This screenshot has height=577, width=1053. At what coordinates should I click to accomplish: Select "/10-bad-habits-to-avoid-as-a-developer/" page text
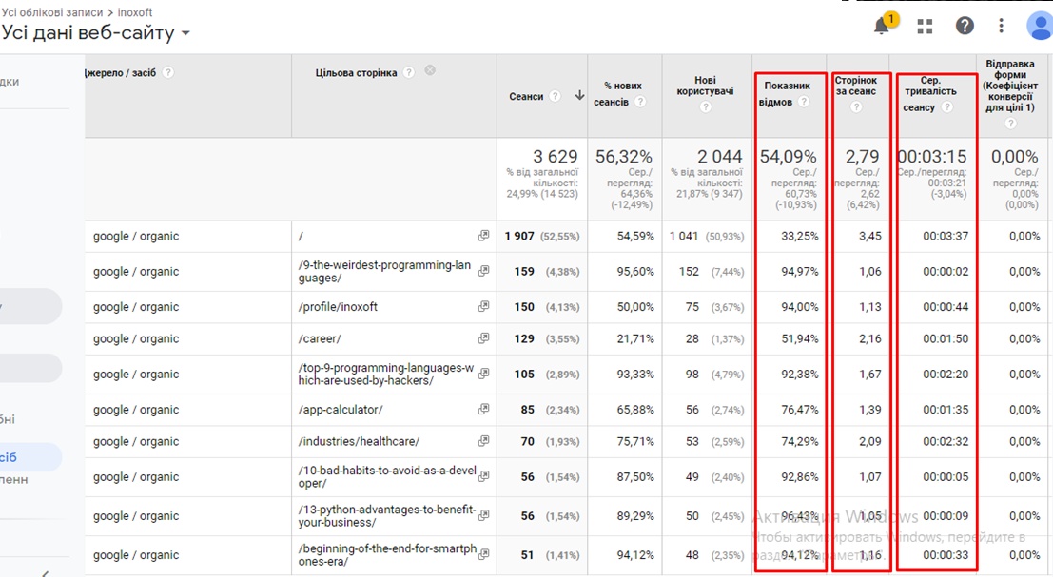tap(387, 477)
